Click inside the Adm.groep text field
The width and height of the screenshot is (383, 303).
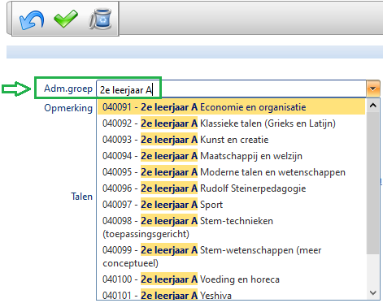[x=231, y=89]
